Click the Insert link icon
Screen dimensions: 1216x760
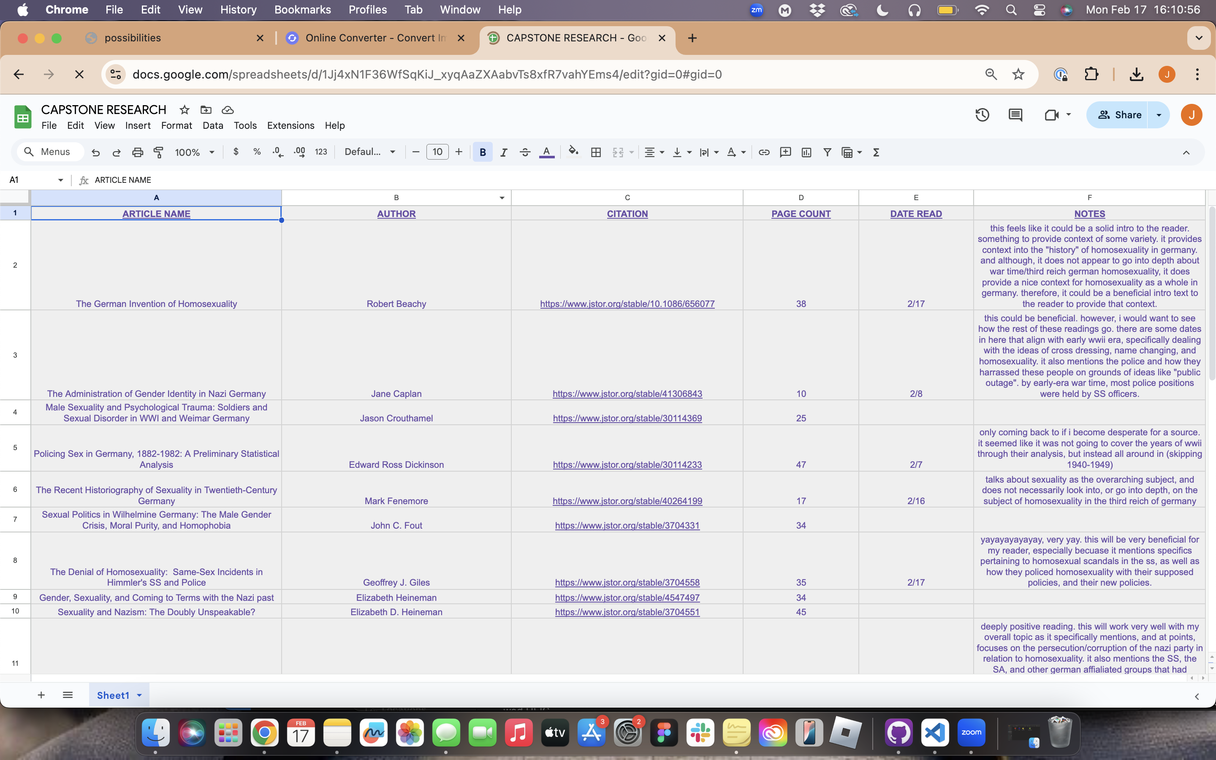(x=764, y=152)
